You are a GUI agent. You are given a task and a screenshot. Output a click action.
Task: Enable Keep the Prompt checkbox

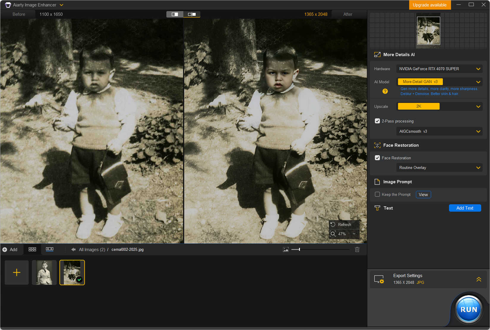(x=377, y=195)
